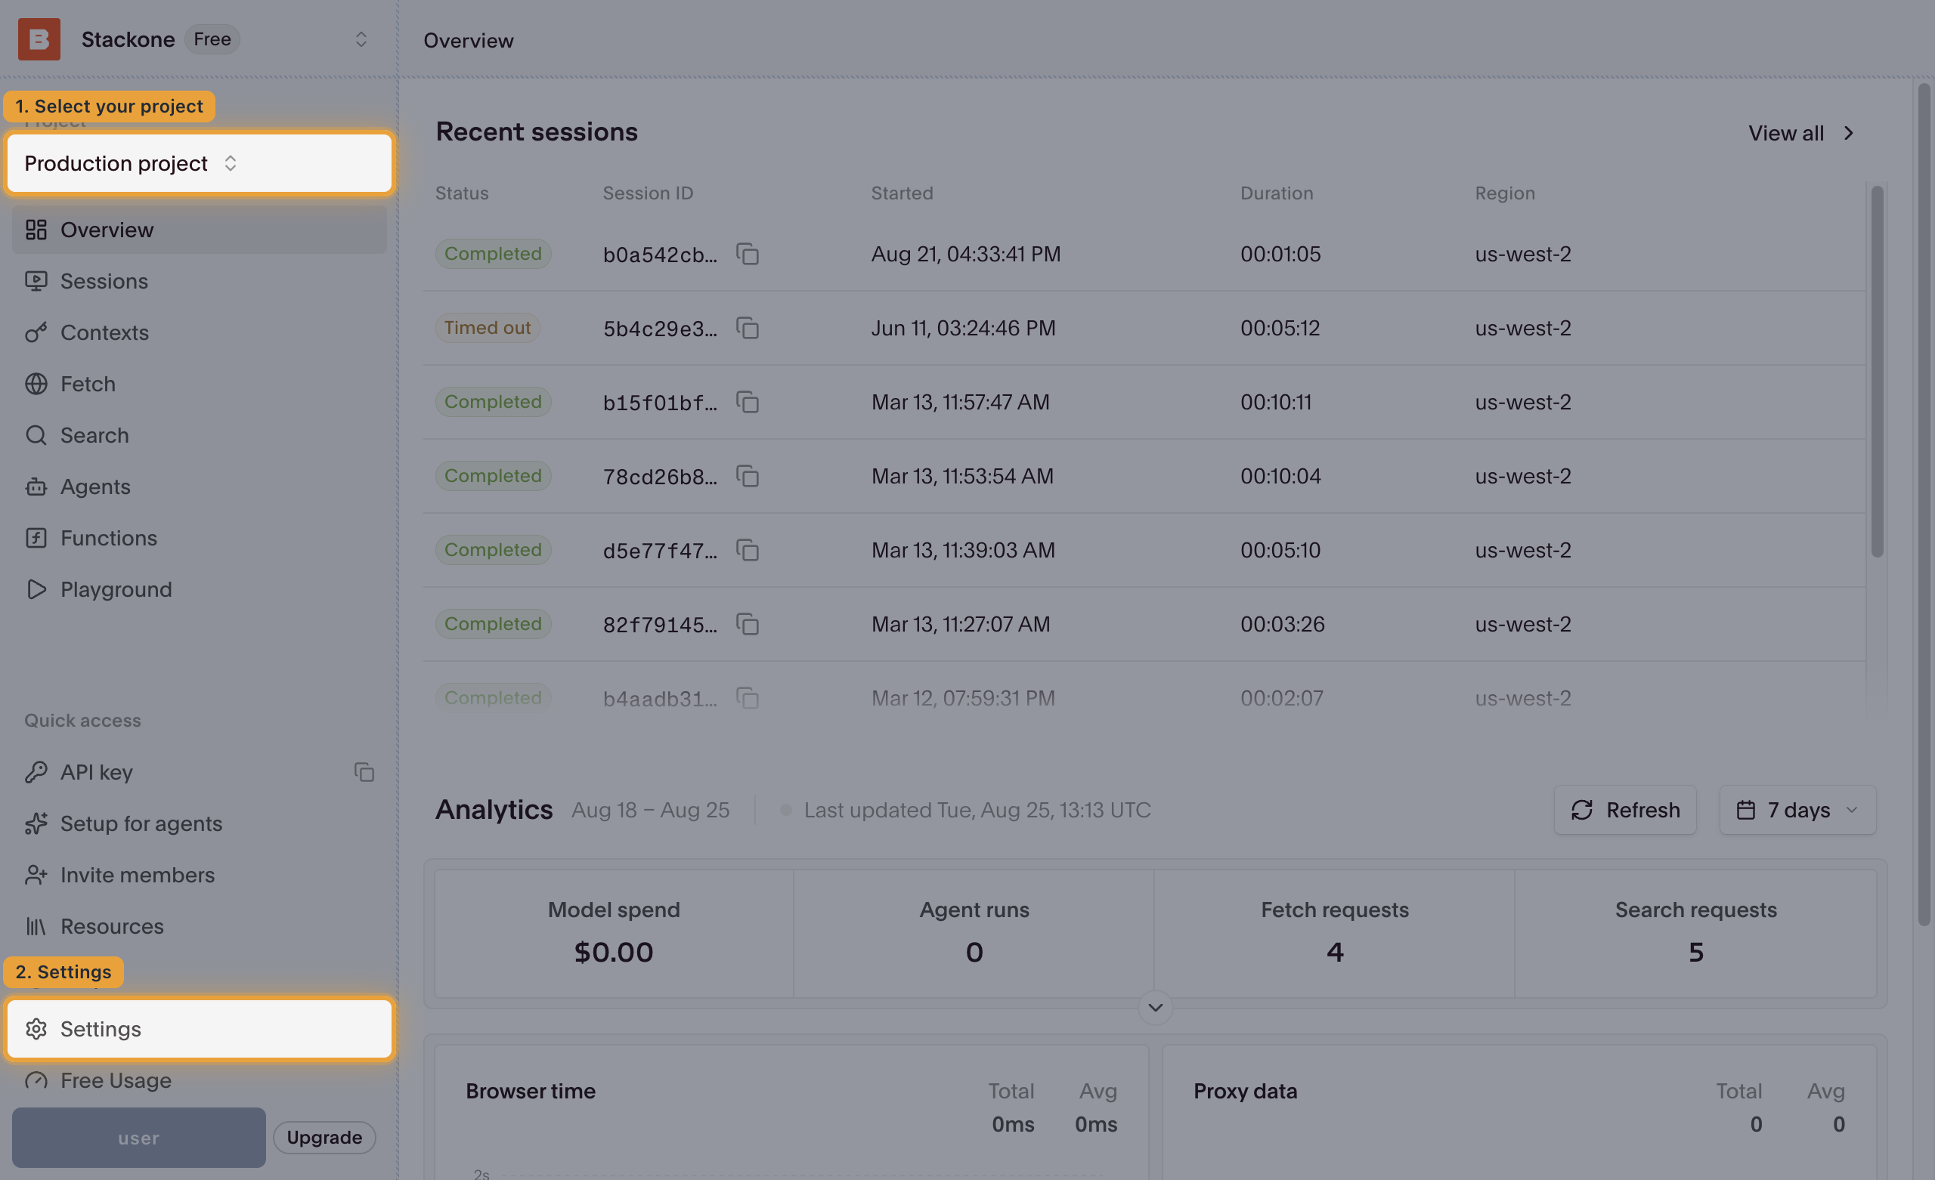This screenshot has width=1935, height=1180.
Task: Click the Sessions monitor icon
Action: pyautogui.click(x=36, y=281)
